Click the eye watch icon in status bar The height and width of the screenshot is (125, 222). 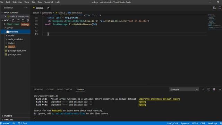(14, 123)
